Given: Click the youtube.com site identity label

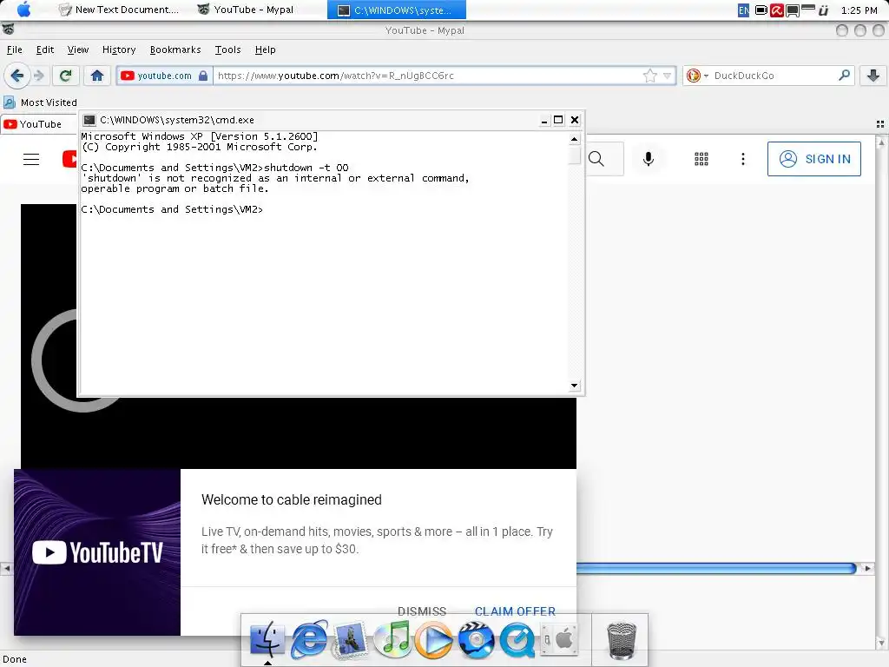Looking at the screenshot, I should click(x=164, y=76).
